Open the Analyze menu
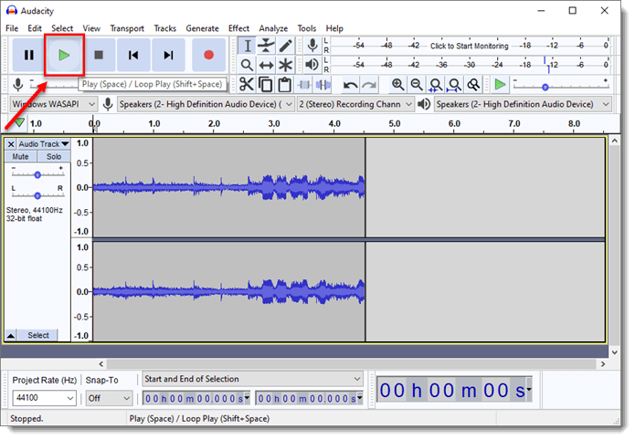The height and width of the screenshot is (440, 635). (x=273, y=28)
